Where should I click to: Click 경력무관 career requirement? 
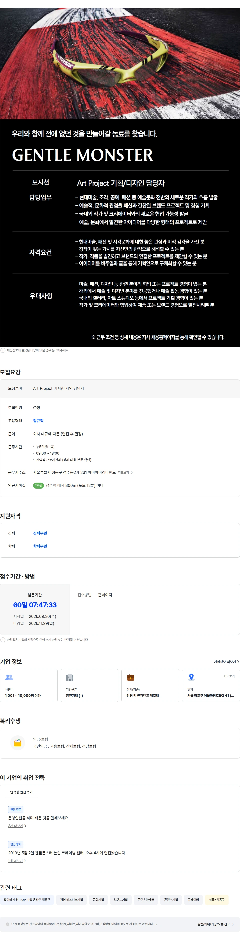pos(40,533)
